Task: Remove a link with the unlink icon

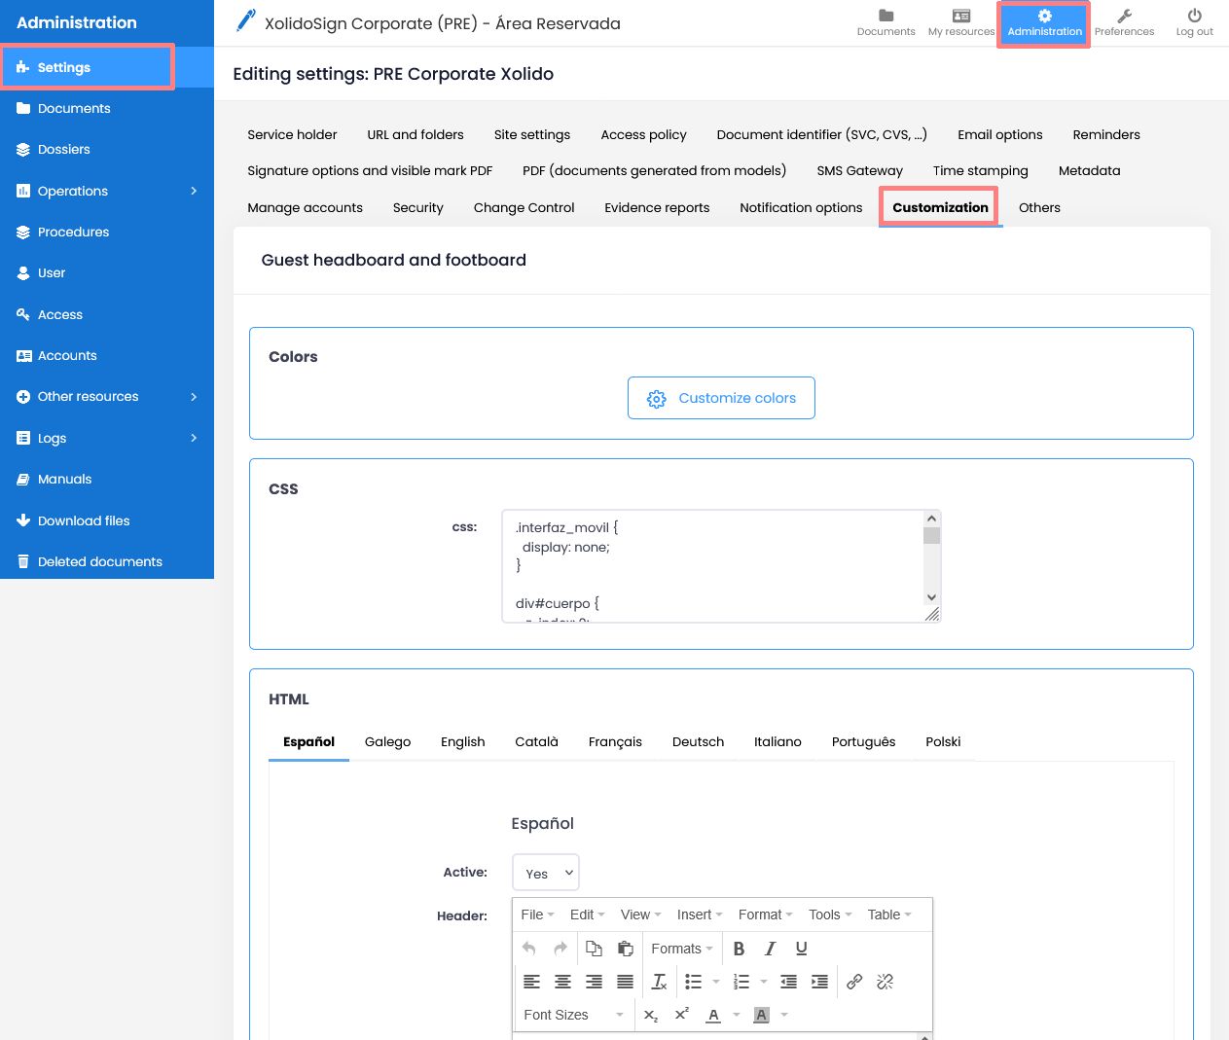Action: [x=885, y=982]
